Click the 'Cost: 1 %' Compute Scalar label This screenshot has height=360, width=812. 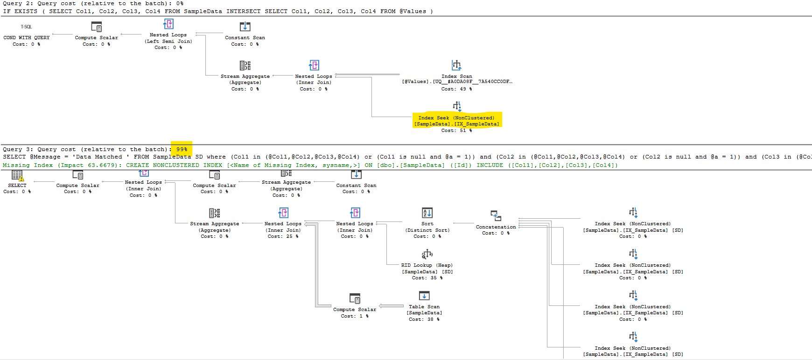[x=355, y=316]
